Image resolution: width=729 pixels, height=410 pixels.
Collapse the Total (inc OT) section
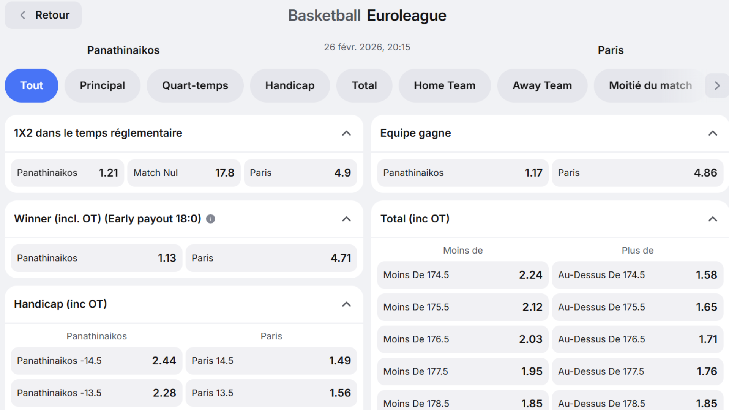(712, 219)
